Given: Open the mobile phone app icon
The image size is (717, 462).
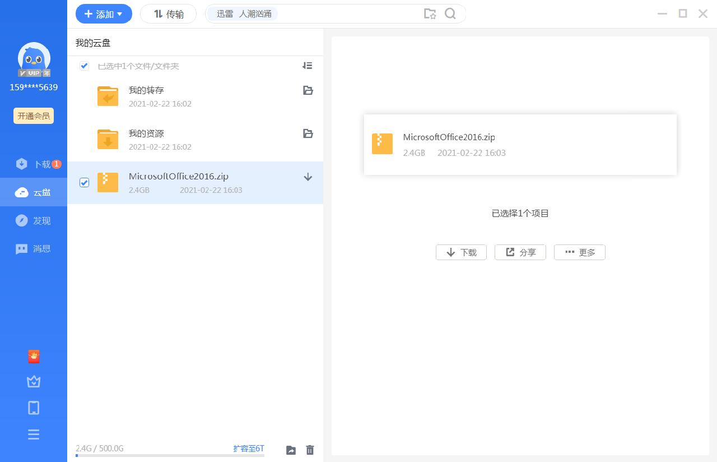Looking at the screenshot, I should 34,408.
